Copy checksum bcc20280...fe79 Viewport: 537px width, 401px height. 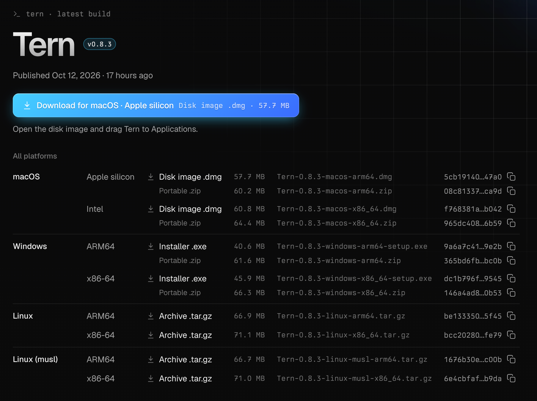click(x=511, y=335)
